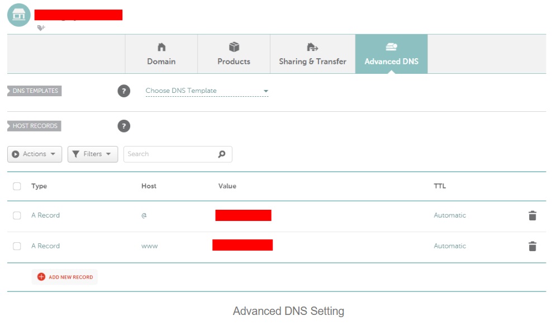Click the DNS TEMPLATES section label
The image size is (552, 325).
[35, 91]
